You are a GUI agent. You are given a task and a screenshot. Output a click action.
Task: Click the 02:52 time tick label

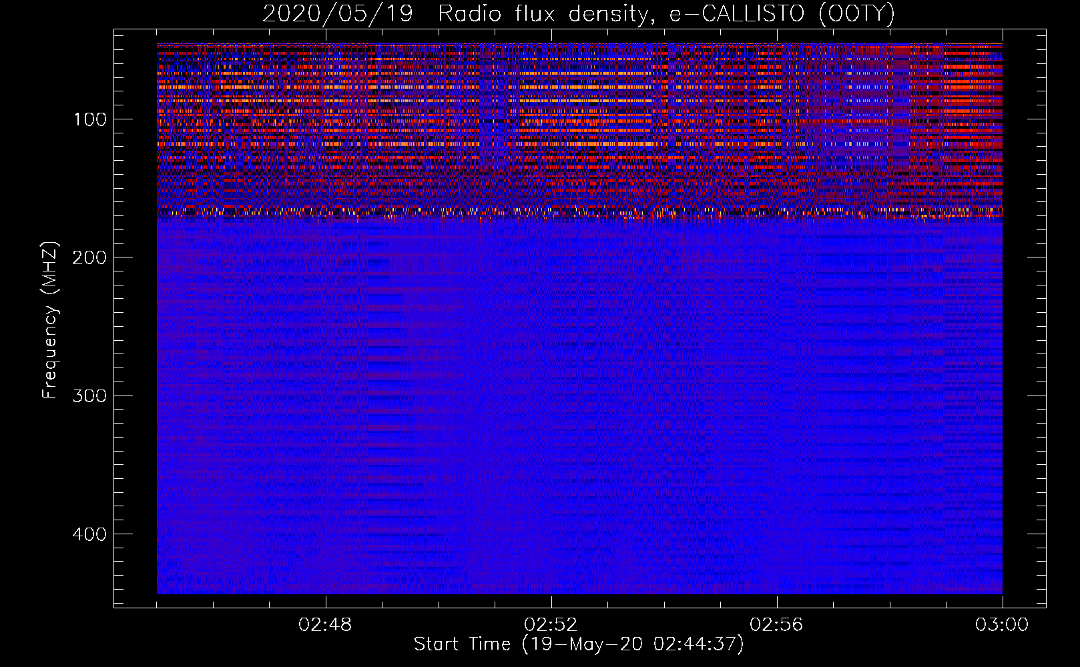(x=551, y=625)
